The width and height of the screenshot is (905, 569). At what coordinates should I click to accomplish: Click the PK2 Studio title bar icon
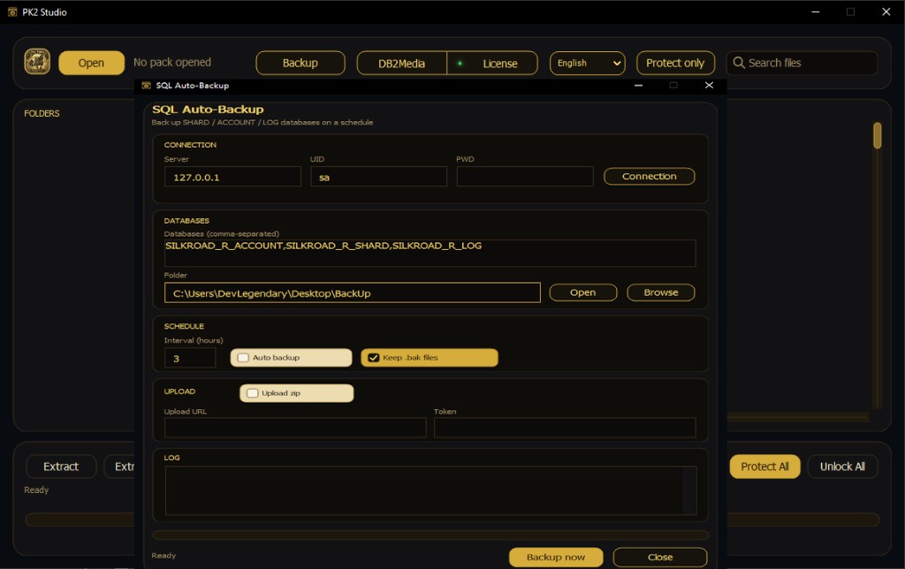12,11
